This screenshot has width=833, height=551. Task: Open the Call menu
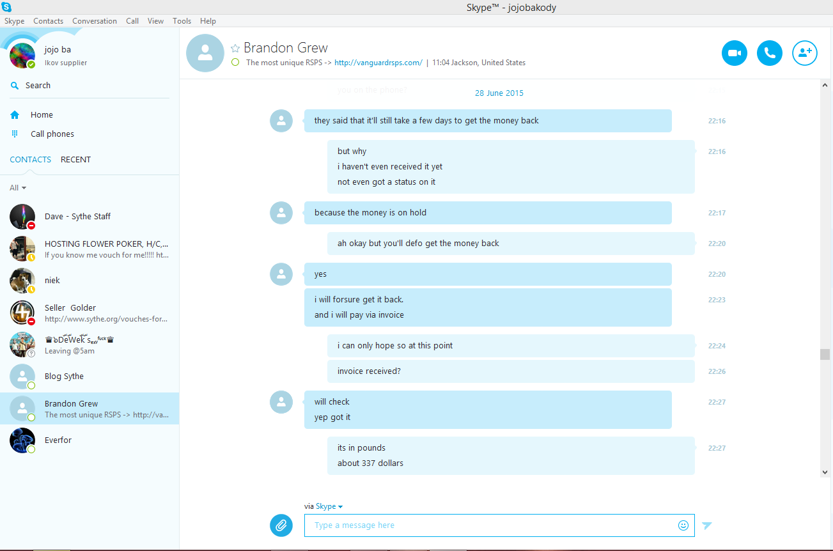pyautogui.click(x=132, y=21)
